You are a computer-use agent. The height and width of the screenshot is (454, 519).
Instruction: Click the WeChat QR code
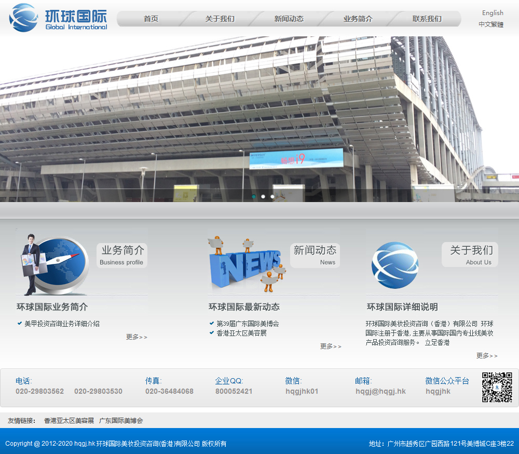click(x=497, y=387)
